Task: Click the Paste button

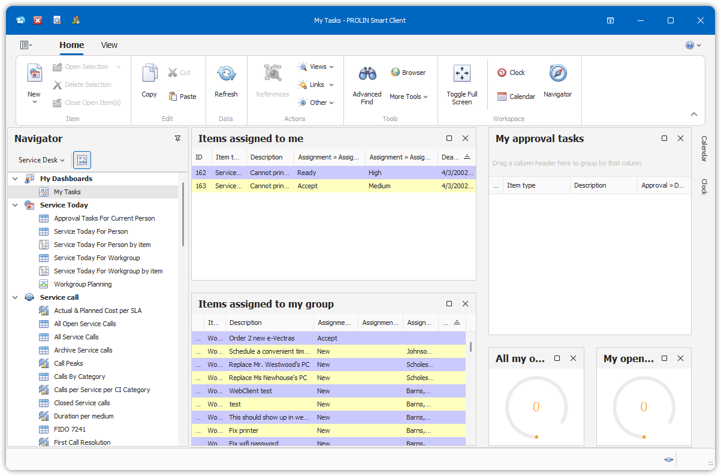Action: tap(183, 97)
